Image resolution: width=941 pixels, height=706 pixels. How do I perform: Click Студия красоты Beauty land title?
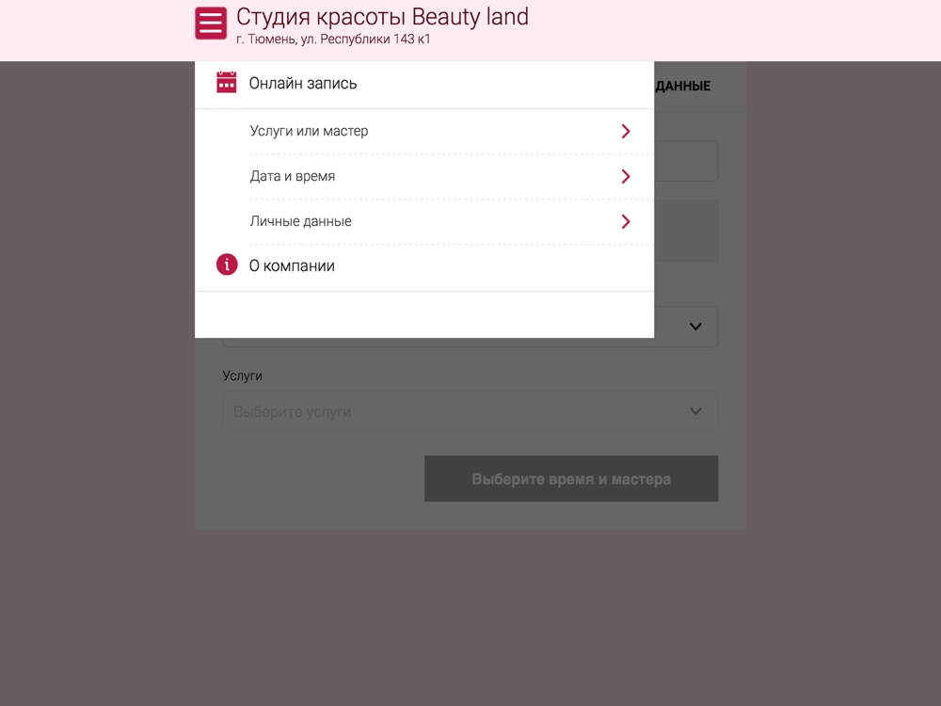click(x=382, y=17)
